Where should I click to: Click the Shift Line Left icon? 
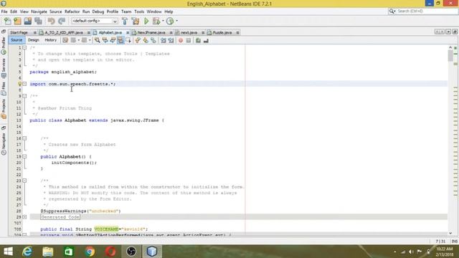pyautogui.click(x=164, y=40)
